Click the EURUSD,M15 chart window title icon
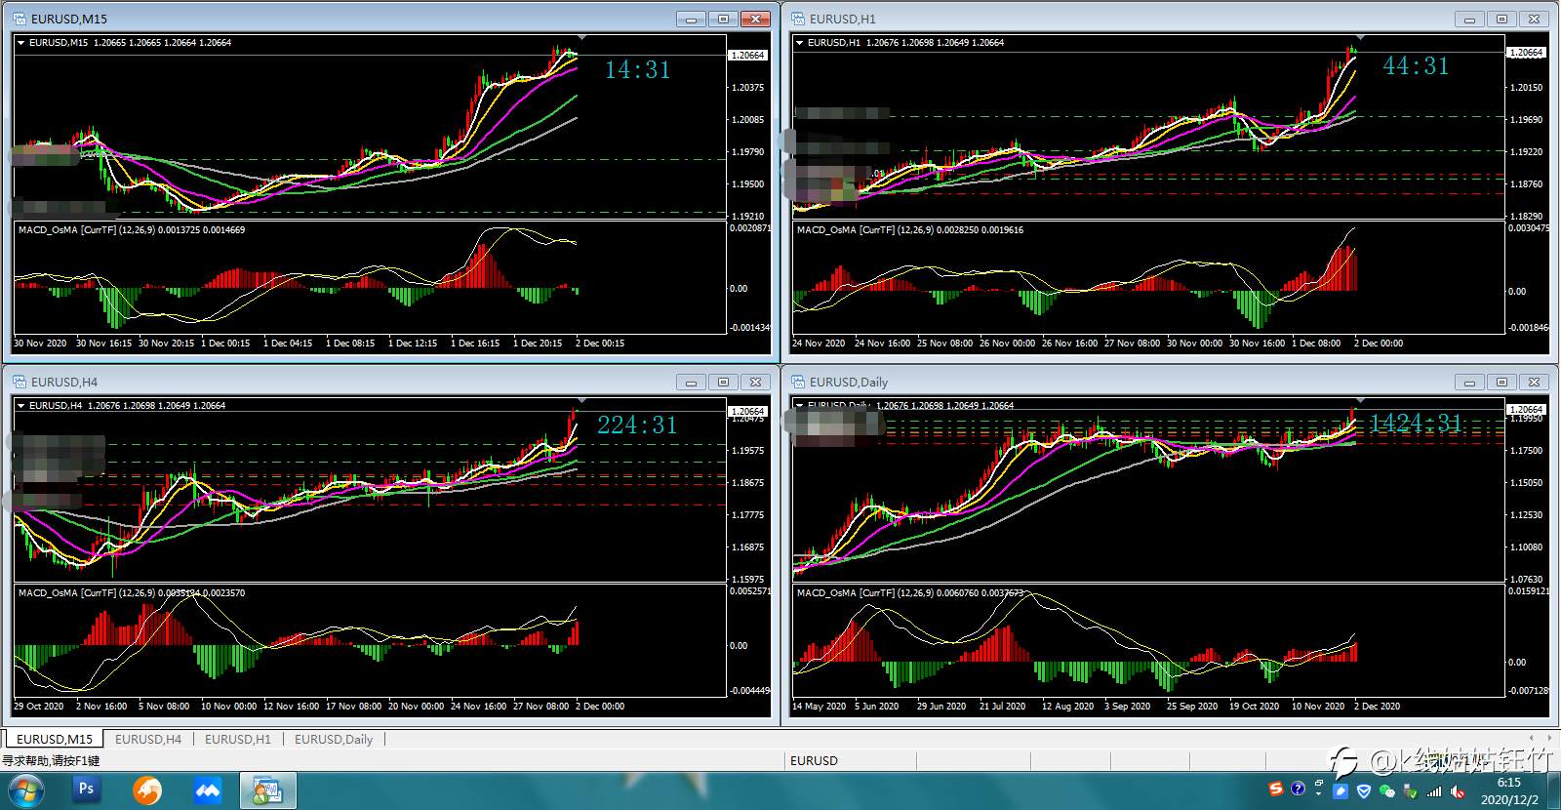This screenshot has height=810, width=1561. (x=20, y=19)
